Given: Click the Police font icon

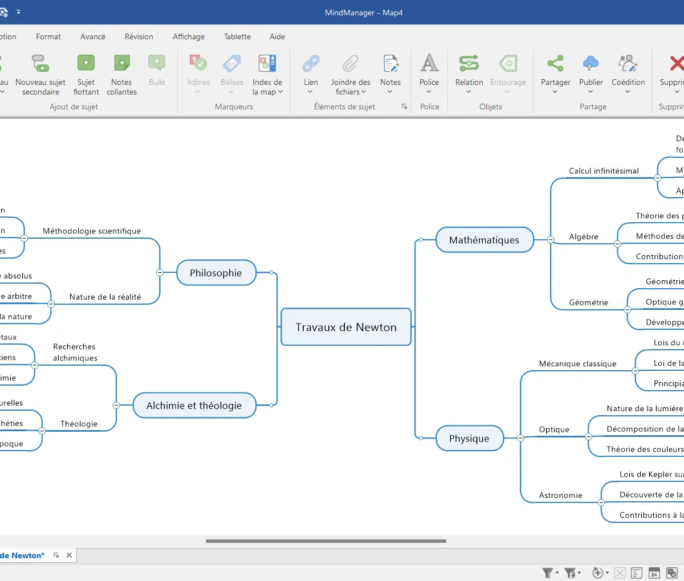Looking at the screenshot, I should pos(429,63).
